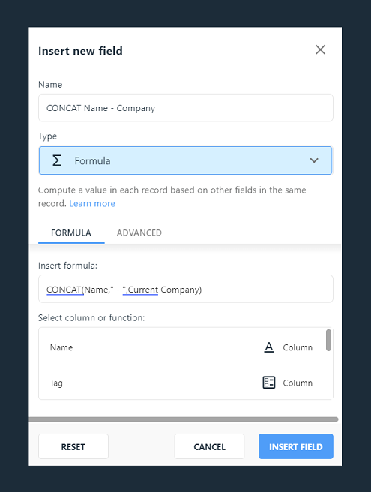Click inside the Insert formula text box
This screenshot has height=492, width=371.
(x=185, y=289)
